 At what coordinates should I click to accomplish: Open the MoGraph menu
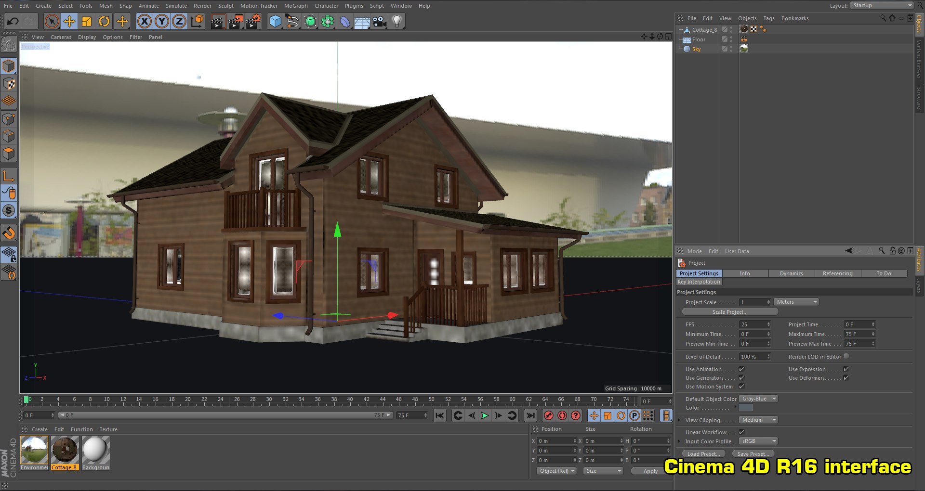[x=296, y=6]
